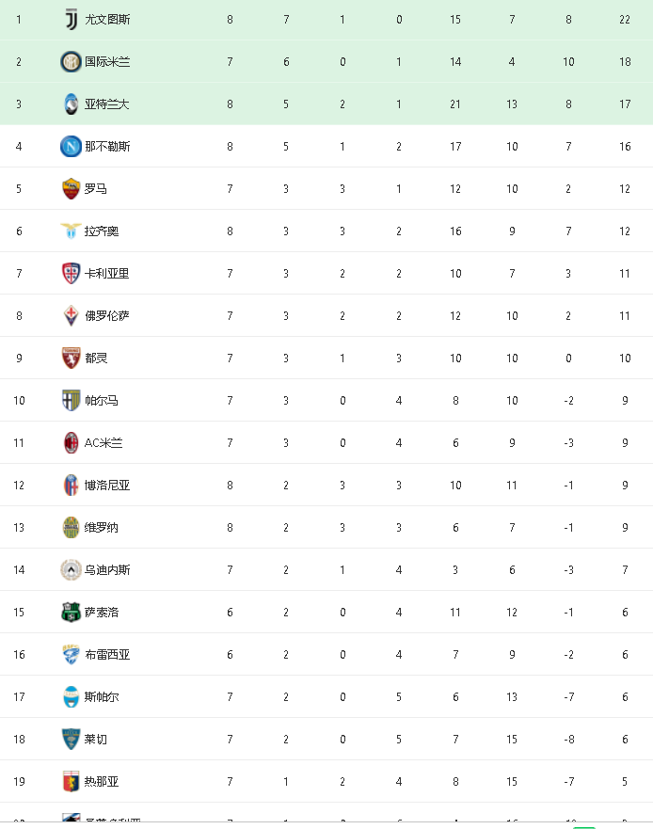Select the Napoli blue N logo
Image resolution: width=653 pixels, height=829 pixels.
(x=71, y=147)
